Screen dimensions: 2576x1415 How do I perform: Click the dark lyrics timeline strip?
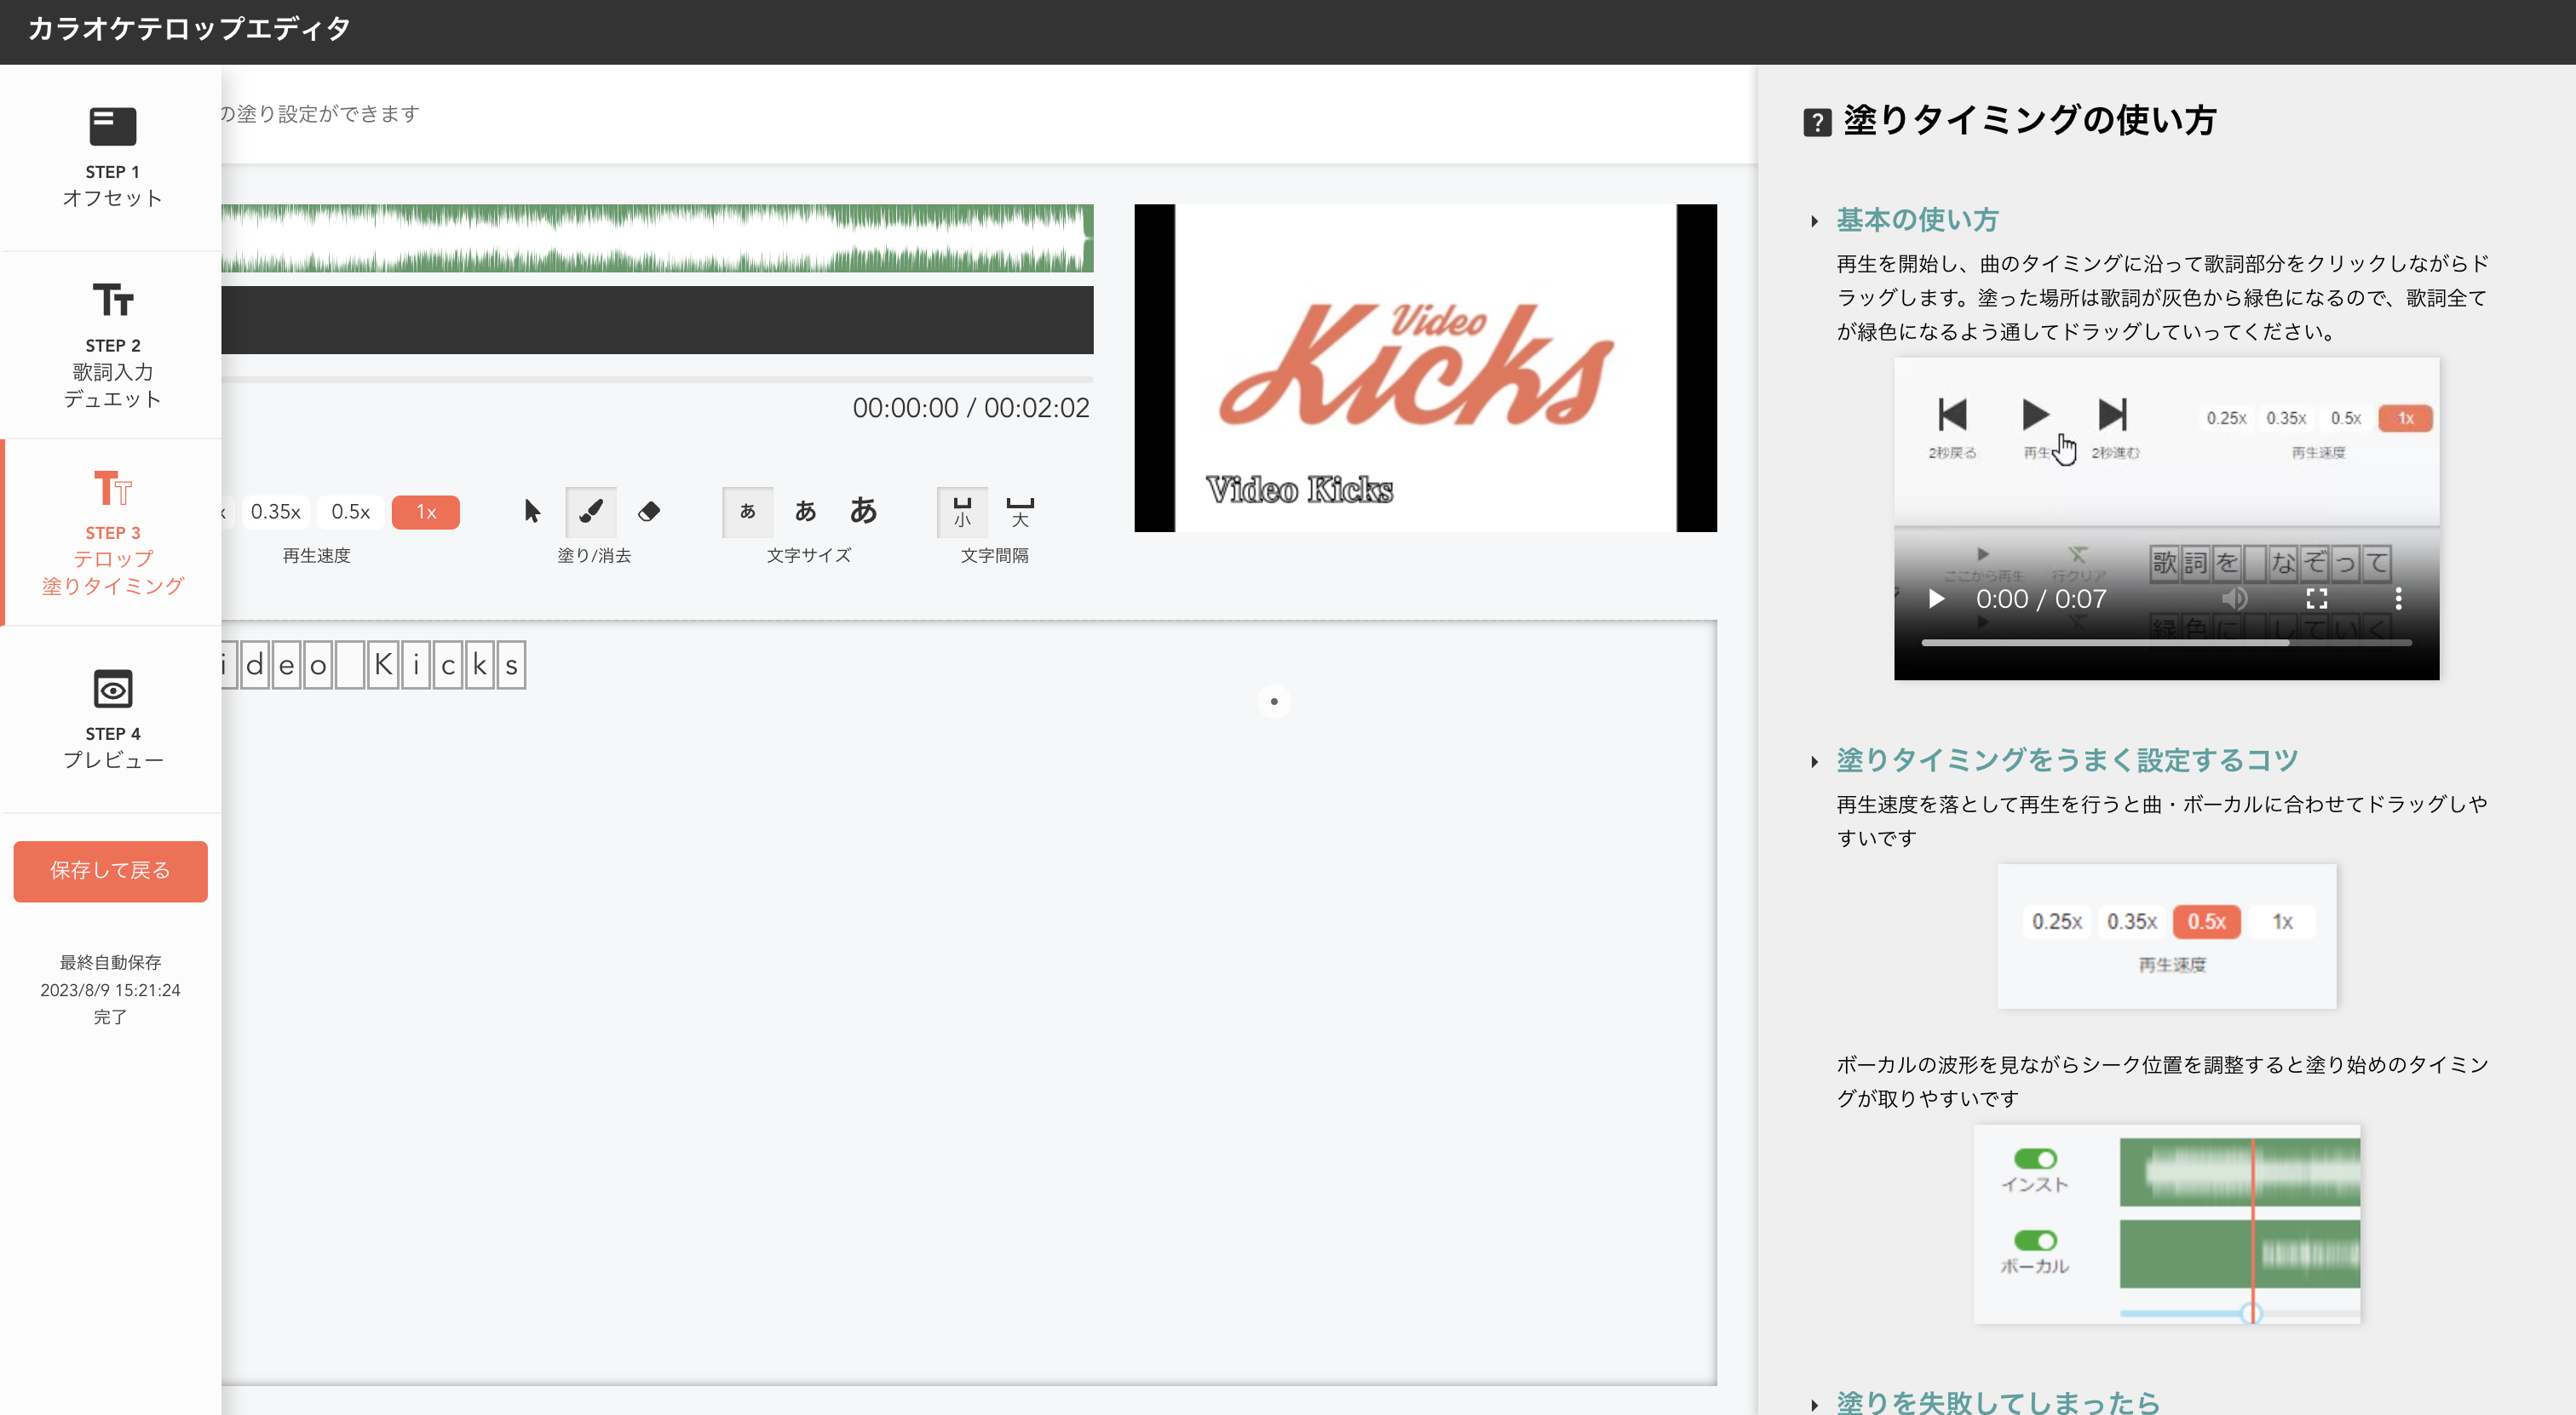click(x=657, y=320)
